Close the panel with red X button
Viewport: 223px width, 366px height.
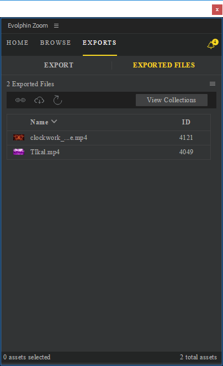[217, 9]
